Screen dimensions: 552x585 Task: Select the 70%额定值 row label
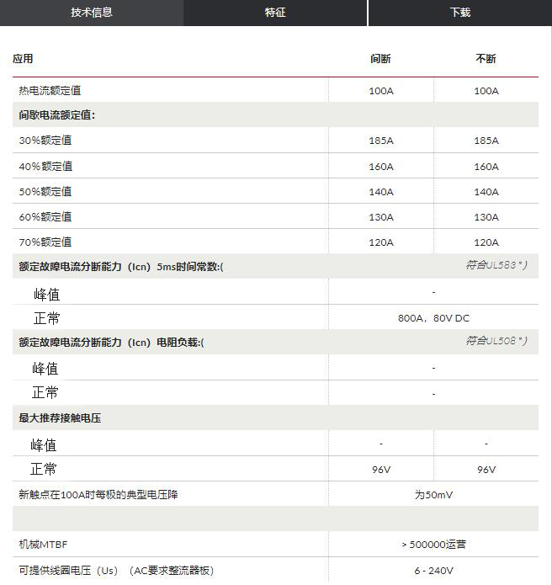(x=45, y=242)
